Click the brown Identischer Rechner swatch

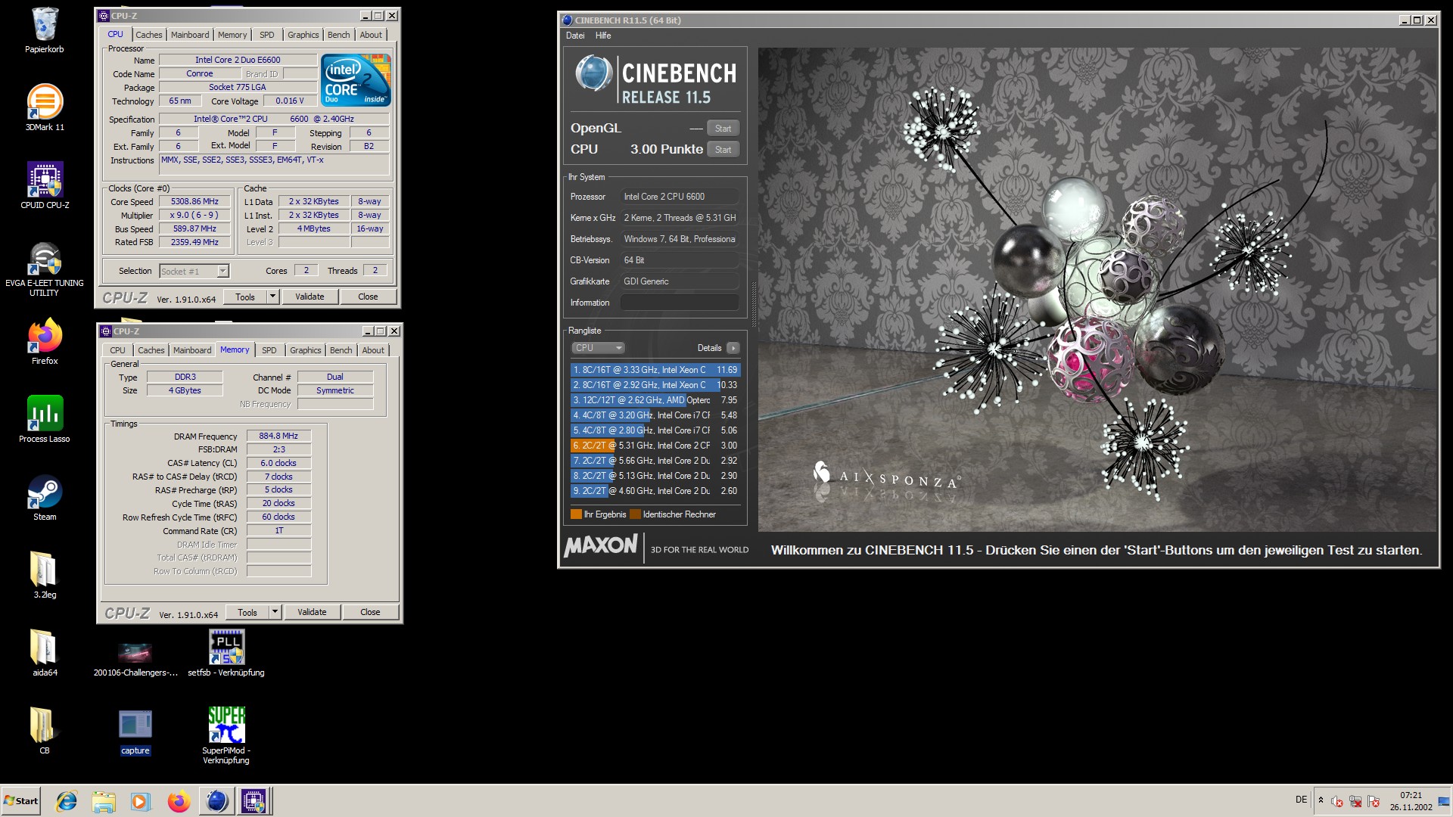(x=635, y=514)
